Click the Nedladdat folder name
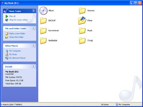Image resolution: width=143 pixels, height=107 pixels. pos(53,41)
